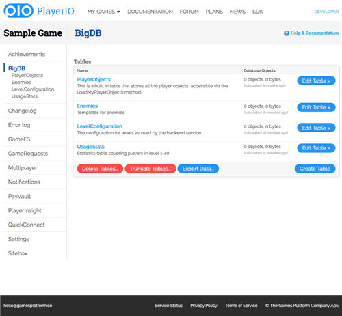The image size is (342, 316).
Task: Click the BigDB page heading
Action: [x=88, y=33]
